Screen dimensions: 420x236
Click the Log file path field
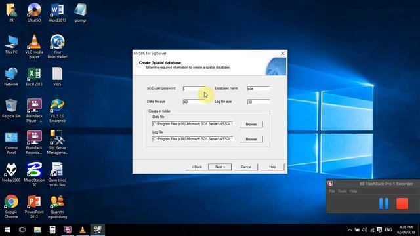click(192, 139)
